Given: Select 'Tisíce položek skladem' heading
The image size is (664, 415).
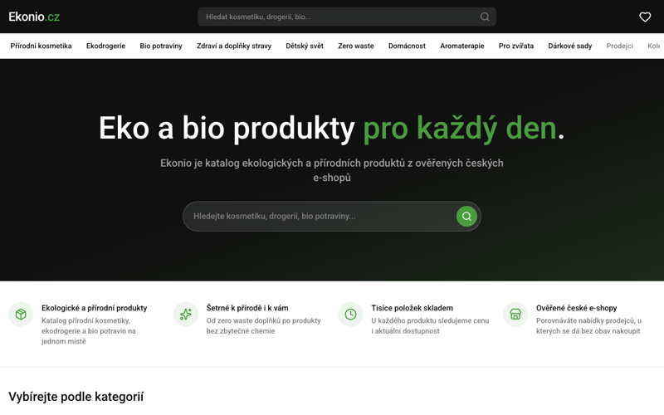Looking at the screenshot, I should [x=412, y=308].
